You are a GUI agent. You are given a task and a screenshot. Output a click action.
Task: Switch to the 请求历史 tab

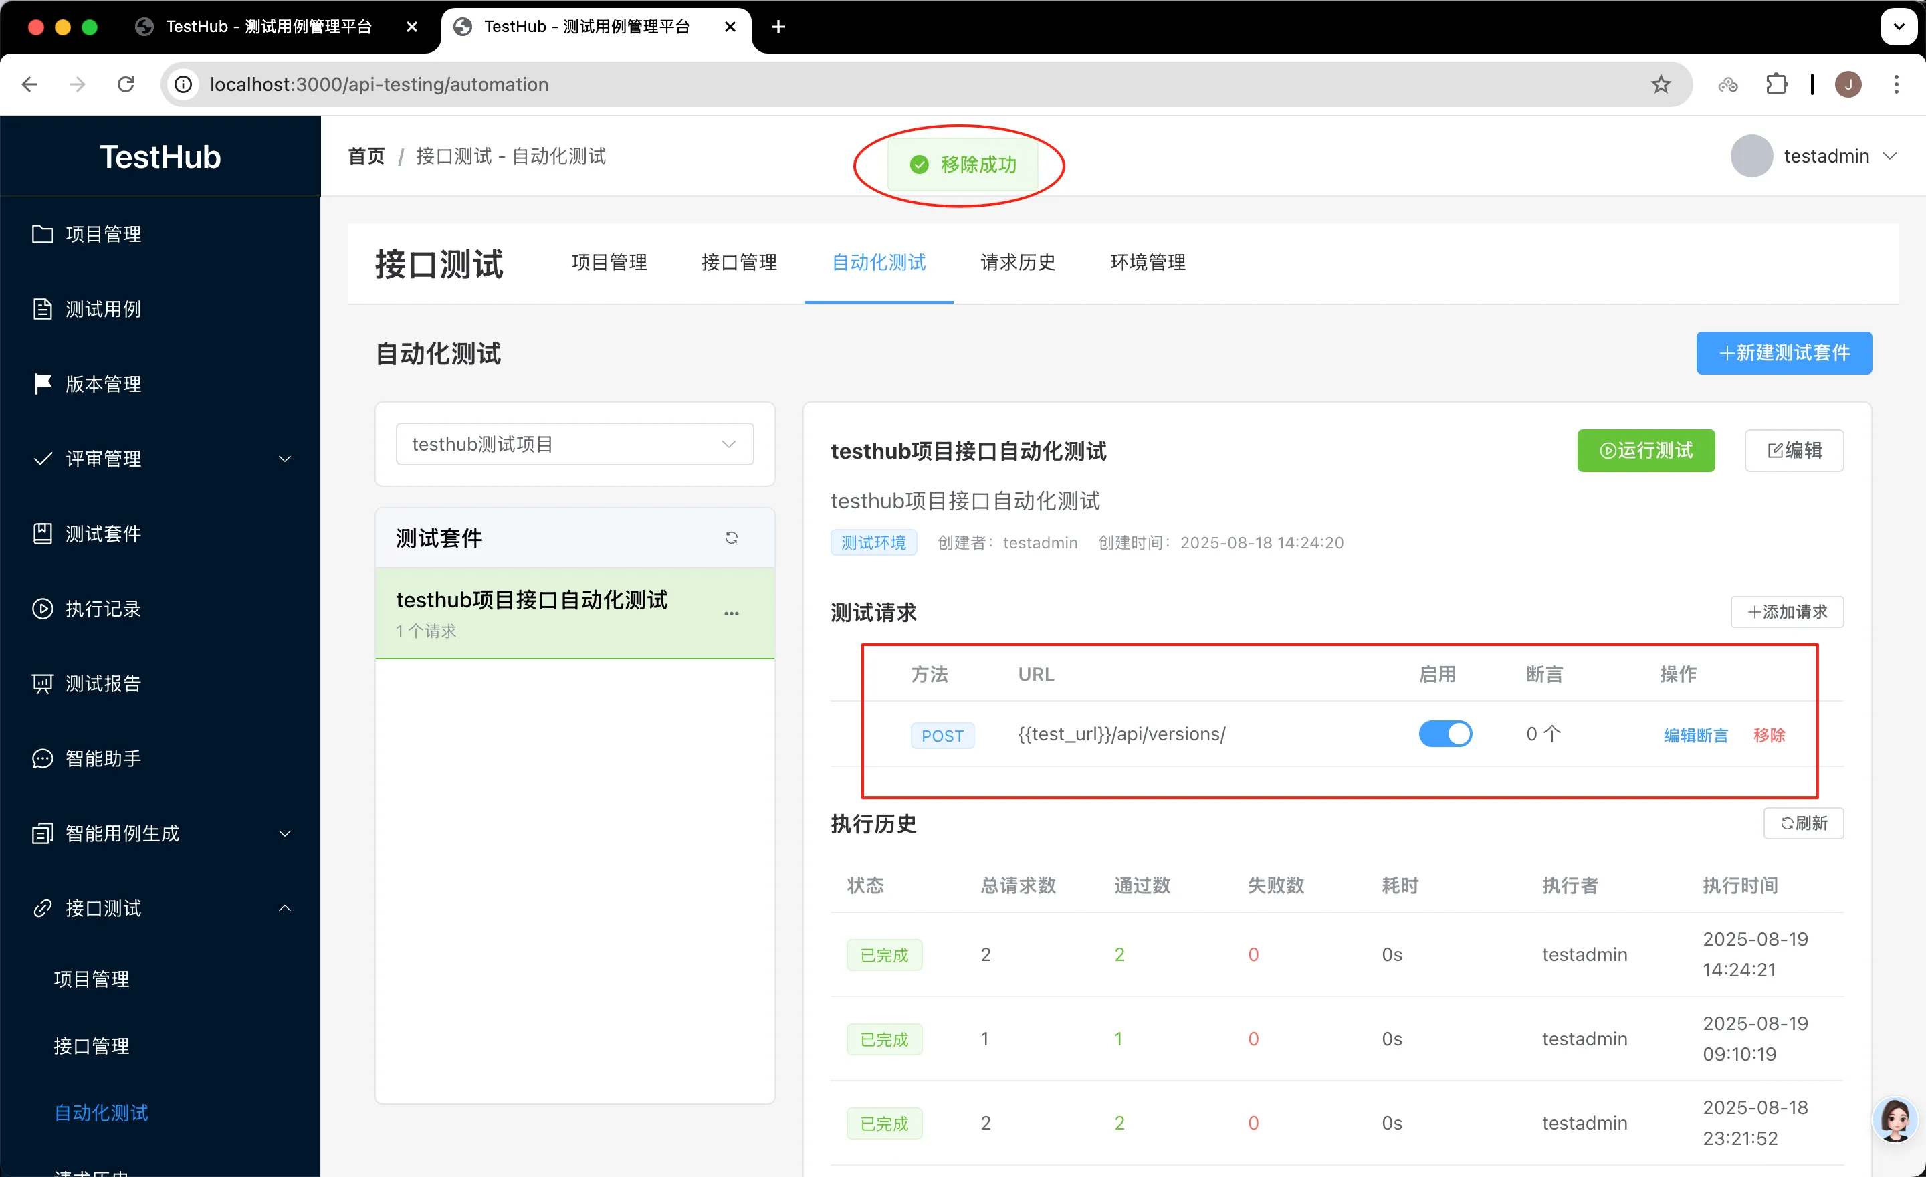[x=1018, y=263]
